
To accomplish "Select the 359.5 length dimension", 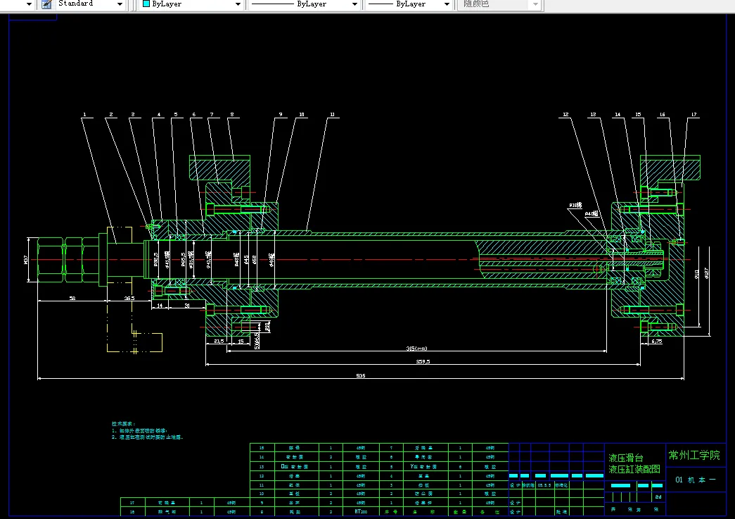I will click(x=423, y=361).
